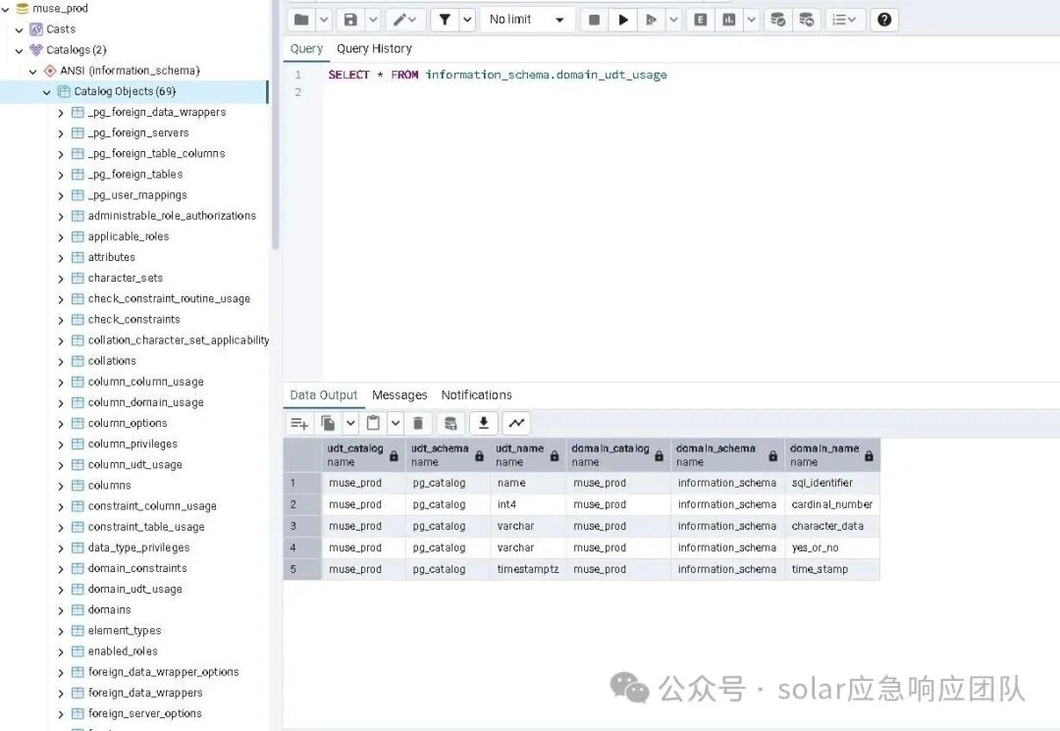
Task: Select column_privileges in the tree
Action: pos(132,444)
